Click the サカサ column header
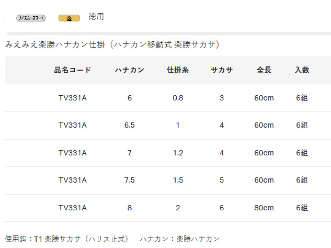Screen dimensions: 331x248 (222, 70)
